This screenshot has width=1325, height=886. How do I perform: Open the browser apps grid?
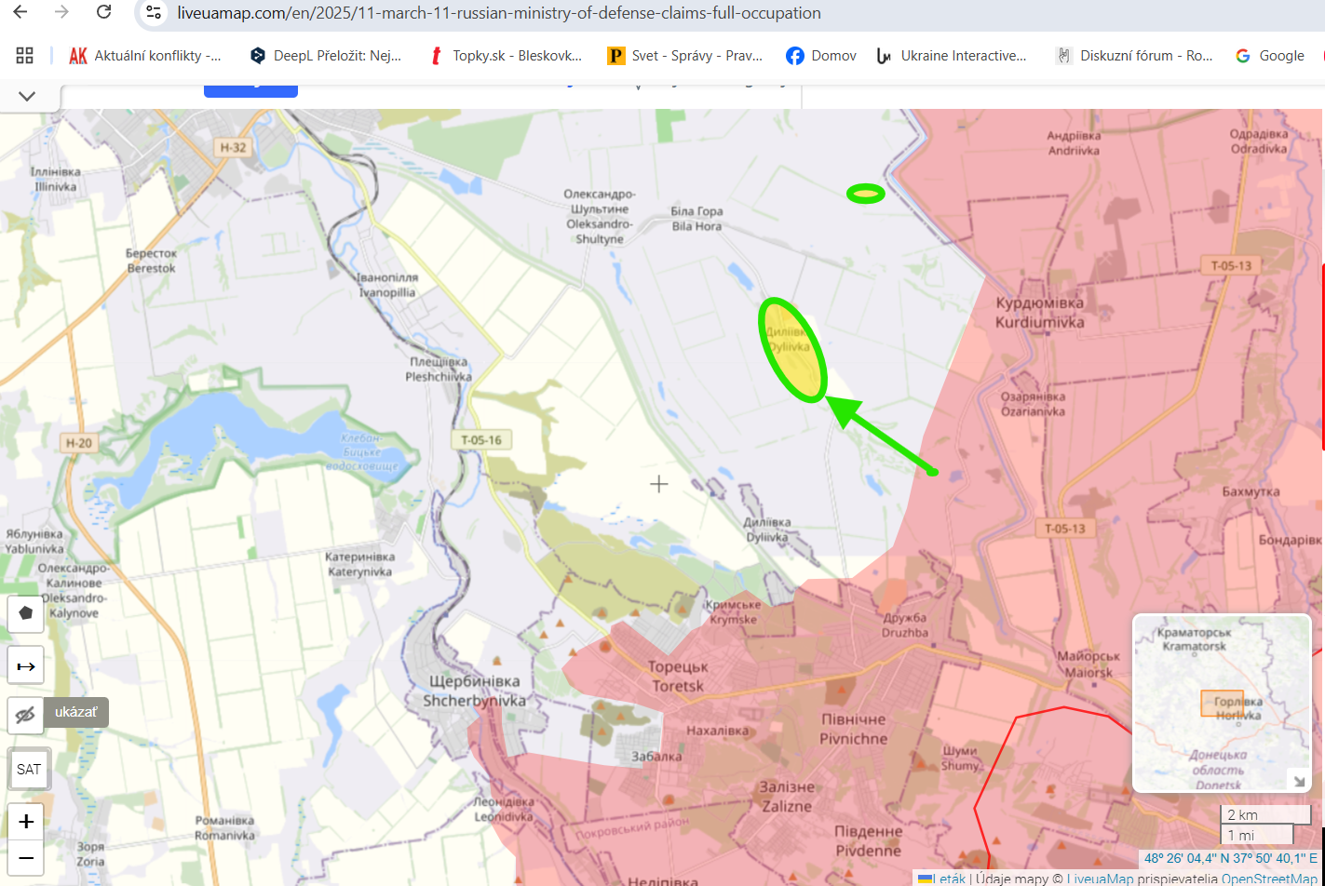25,56
